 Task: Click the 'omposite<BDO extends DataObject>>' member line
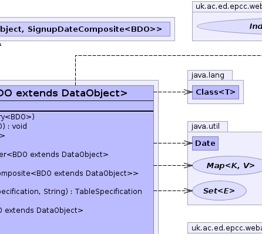[69, 173]
